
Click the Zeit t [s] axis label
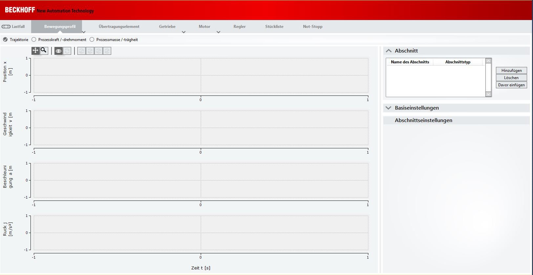[201, 268]
